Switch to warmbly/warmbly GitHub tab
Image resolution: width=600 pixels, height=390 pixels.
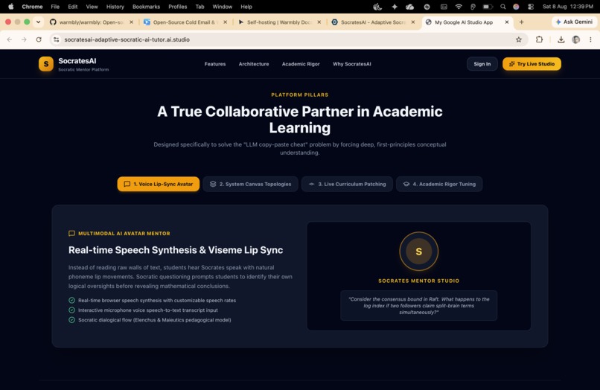[x=91, y=22]
